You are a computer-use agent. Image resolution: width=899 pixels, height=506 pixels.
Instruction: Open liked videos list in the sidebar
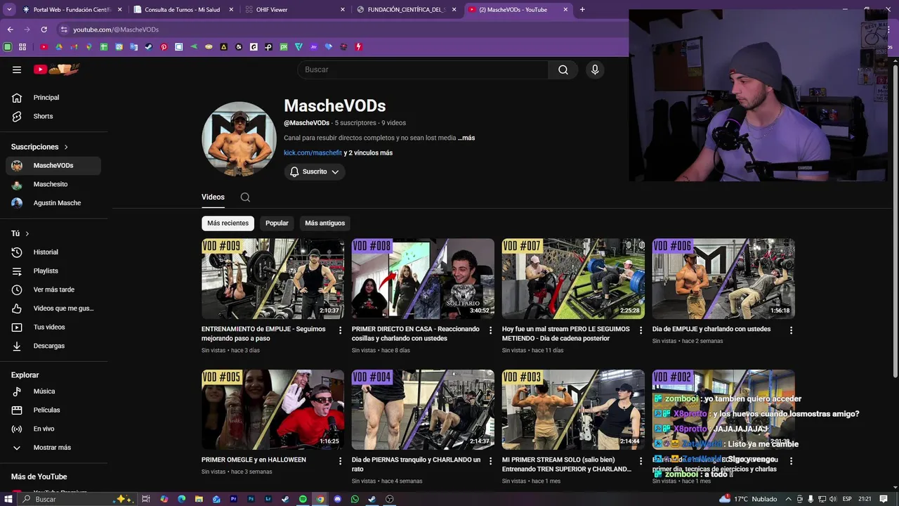coord(53,309)
